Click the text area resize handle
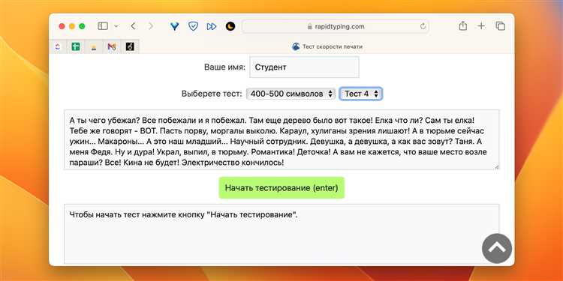The width and height of the screenshot is (563, 281). [x=497, y=166]
